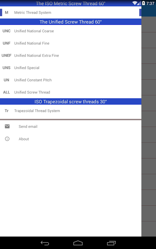The height and width of the screenshot is (249, 156).
Task: Select Unified Constant Pitch item
Action: coord(71,80)
